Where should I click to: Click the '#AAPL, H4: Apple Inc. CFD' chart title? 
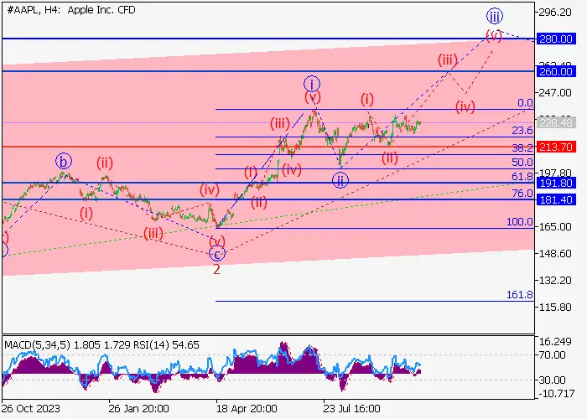click(x=71, y=10)
